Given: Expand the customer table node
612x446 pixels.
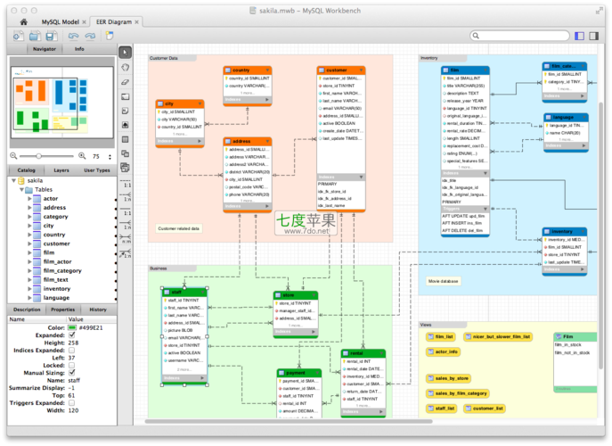Looking at the screenshot, I should pyautogui.click(x=29, y=244).
